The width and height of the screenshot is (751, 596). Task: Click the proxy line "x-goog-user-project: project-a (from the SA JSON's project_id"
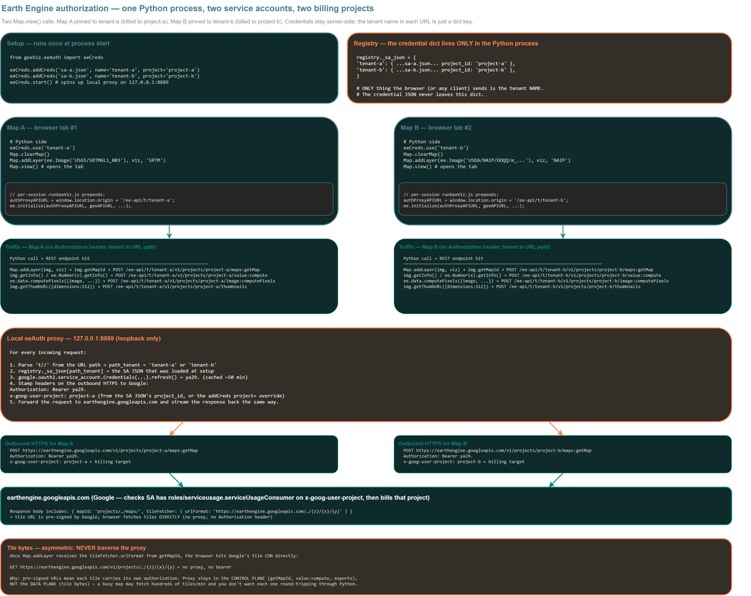[147, 396]
